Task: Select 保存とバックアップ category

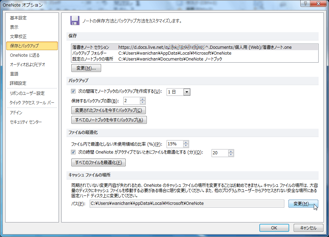Action: [x=32, y=46]
